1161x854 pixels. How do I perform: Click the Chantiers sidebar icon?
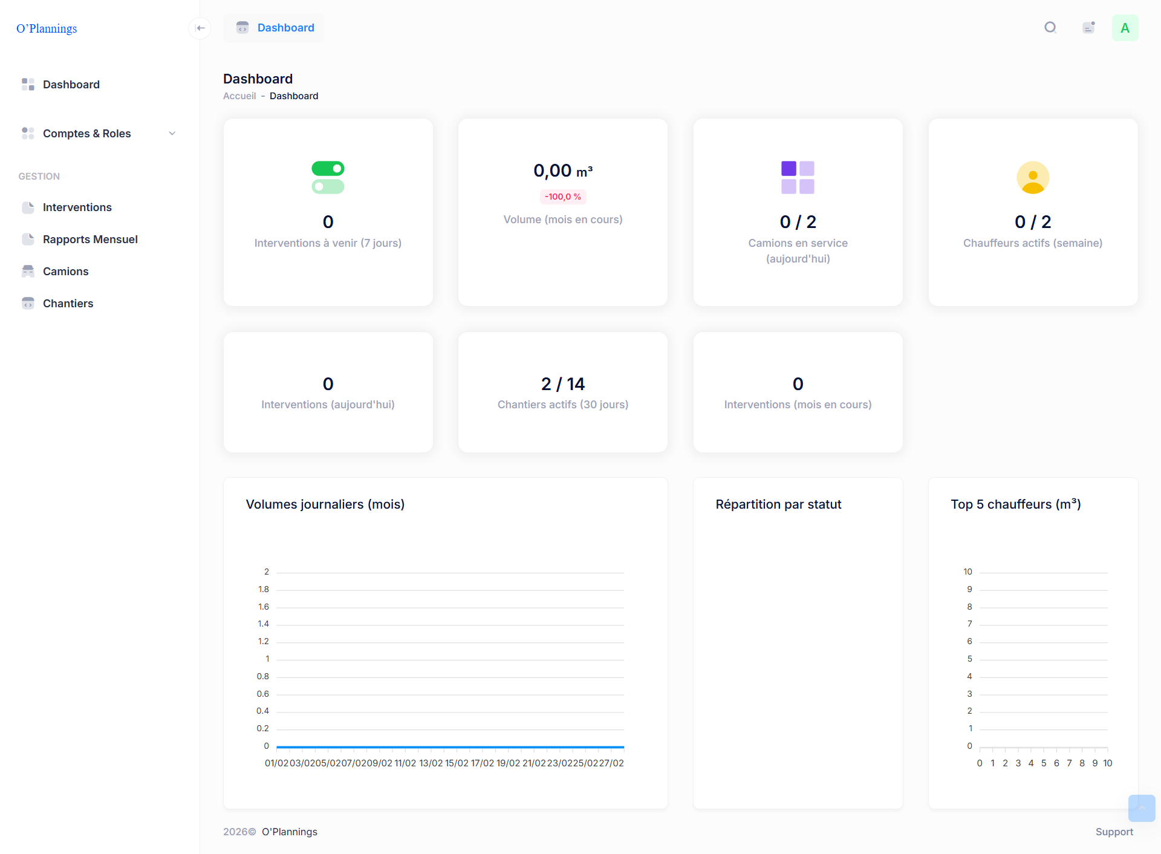28,303
